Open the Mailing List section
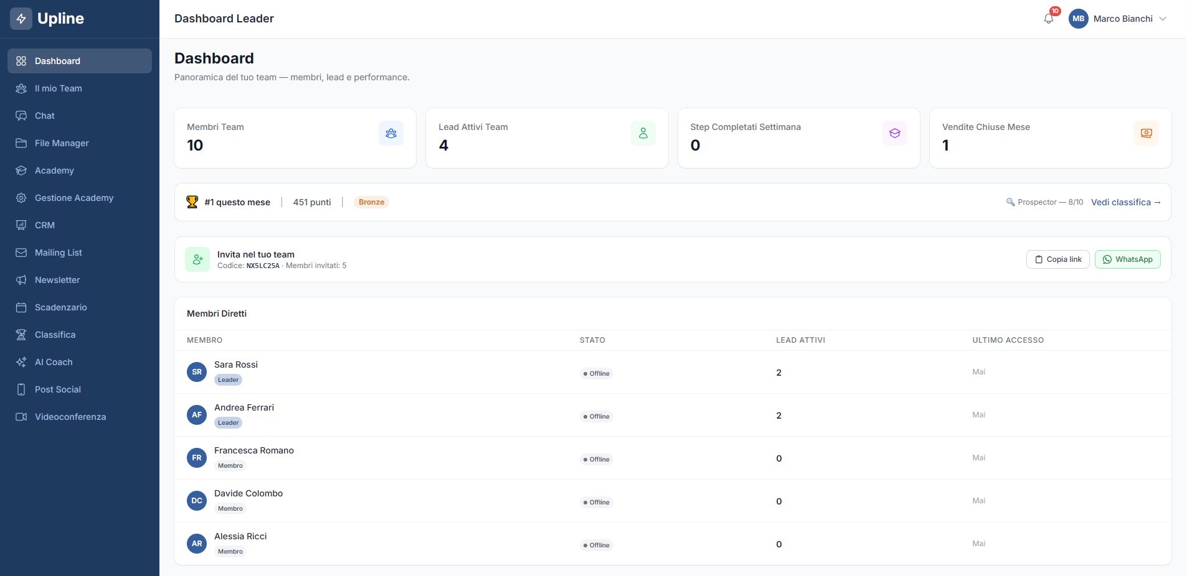 59,253
